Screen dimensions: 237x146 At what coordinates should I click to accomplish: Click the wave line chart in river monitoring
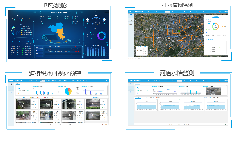[x=165, y=91]
